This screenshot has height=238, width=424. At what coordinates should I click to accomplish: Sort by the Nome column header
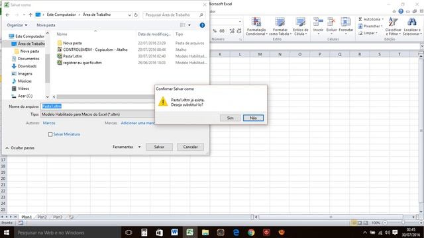click(62, 34)
